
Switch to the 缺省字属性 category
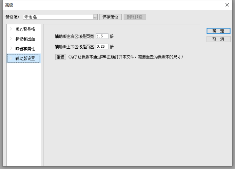[25, 49]
